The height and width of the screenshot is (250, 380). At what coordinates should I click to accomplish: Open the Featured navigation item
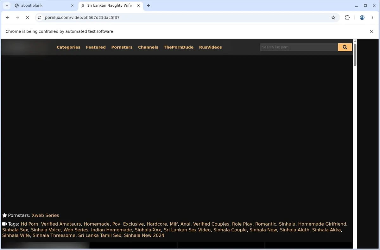[x=96, y=47]
